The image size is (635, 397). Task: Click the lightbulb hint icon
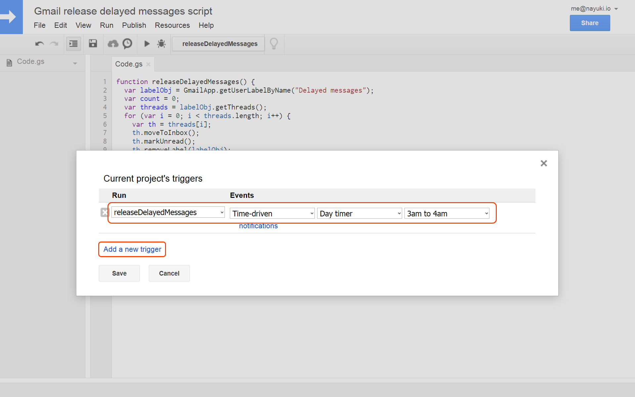click(274, 43)
